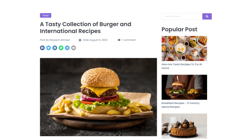Viewport: 248px width, 139px height.
Task: Share post on Facebook icon
Action: point(42,48)
